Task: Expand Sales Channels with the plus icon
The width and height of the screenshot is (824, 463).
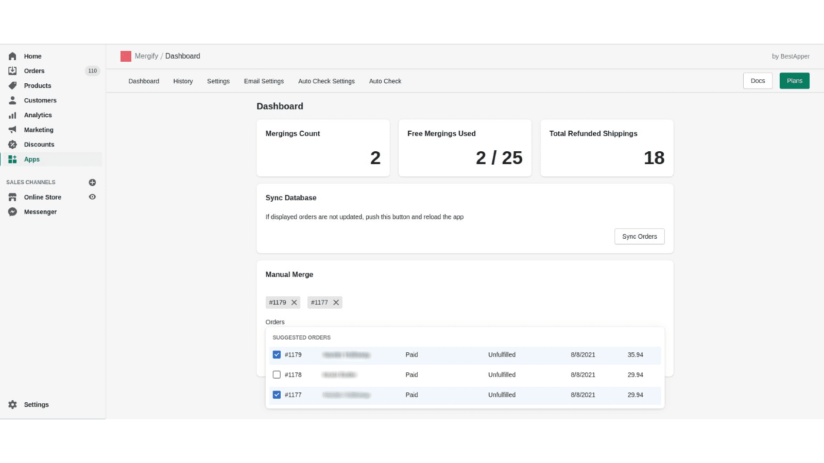Action: [x=92, y=182]
